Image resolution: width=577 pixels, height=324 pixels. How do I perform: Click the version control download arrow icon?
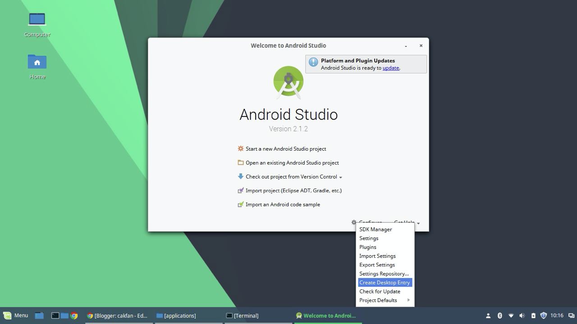pos(241,176)
